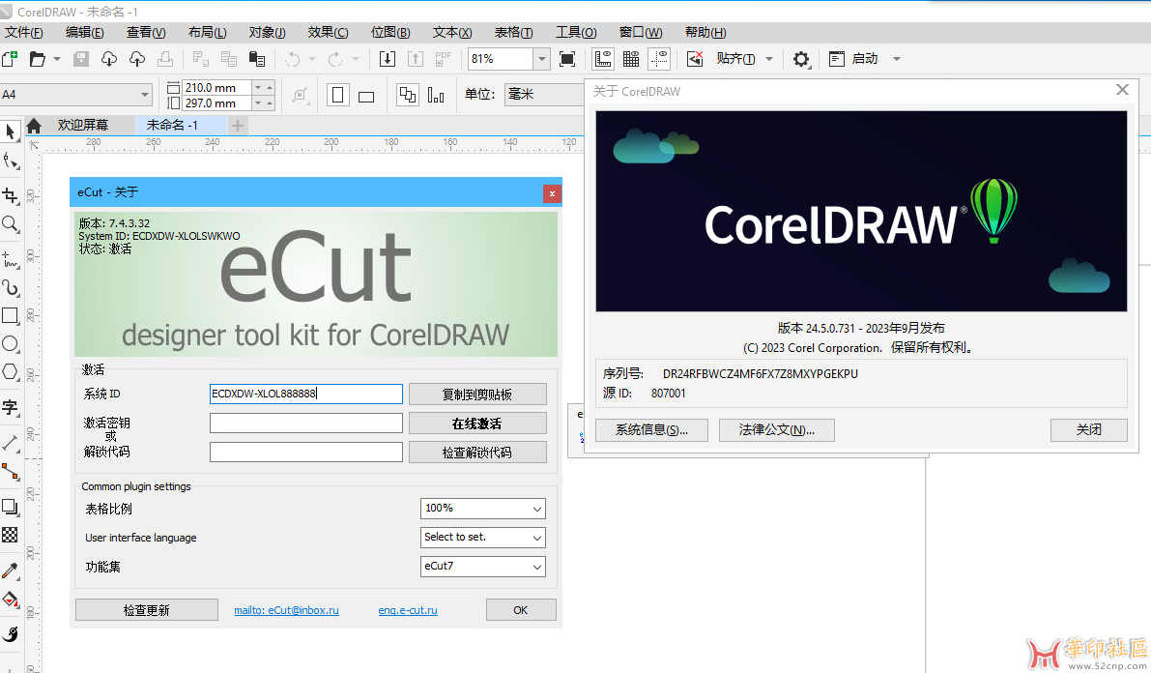Click the 激活密钥 input field

[x=306, y=424]
